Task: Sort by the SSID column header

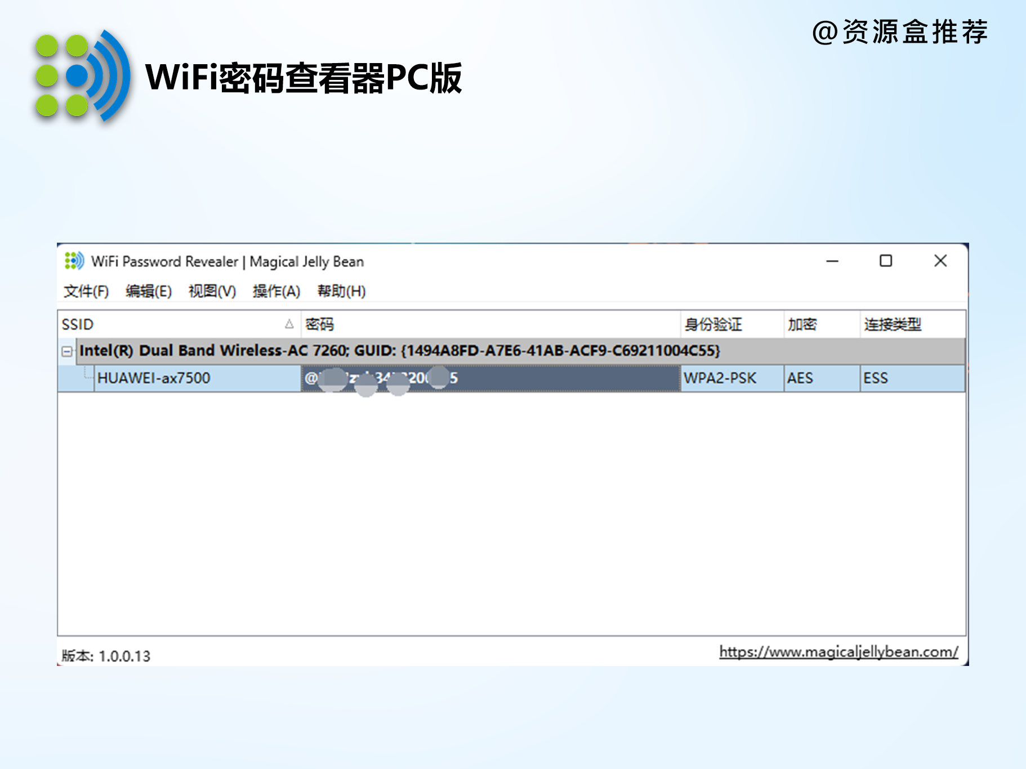Action: tap(179, 324)
